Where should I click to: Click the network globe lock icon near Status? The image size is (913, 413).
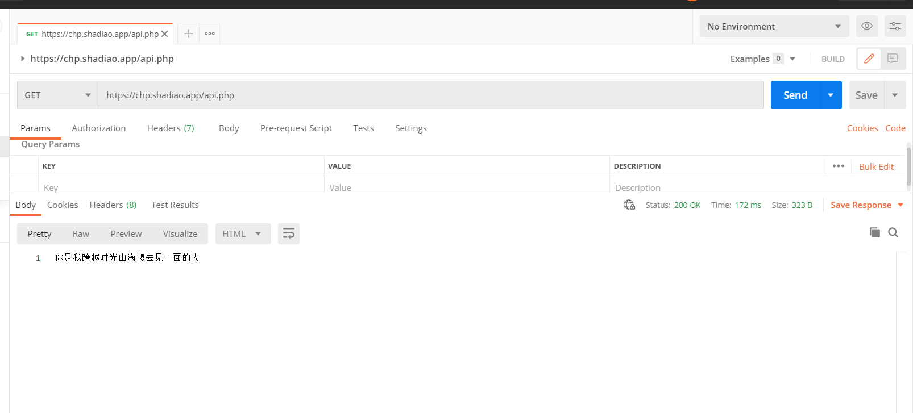point(629,205)
